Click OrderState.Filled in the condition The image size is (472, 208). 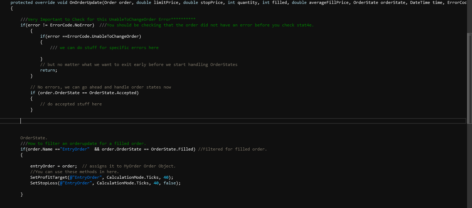pyautogui.click(x=173, y=149)
